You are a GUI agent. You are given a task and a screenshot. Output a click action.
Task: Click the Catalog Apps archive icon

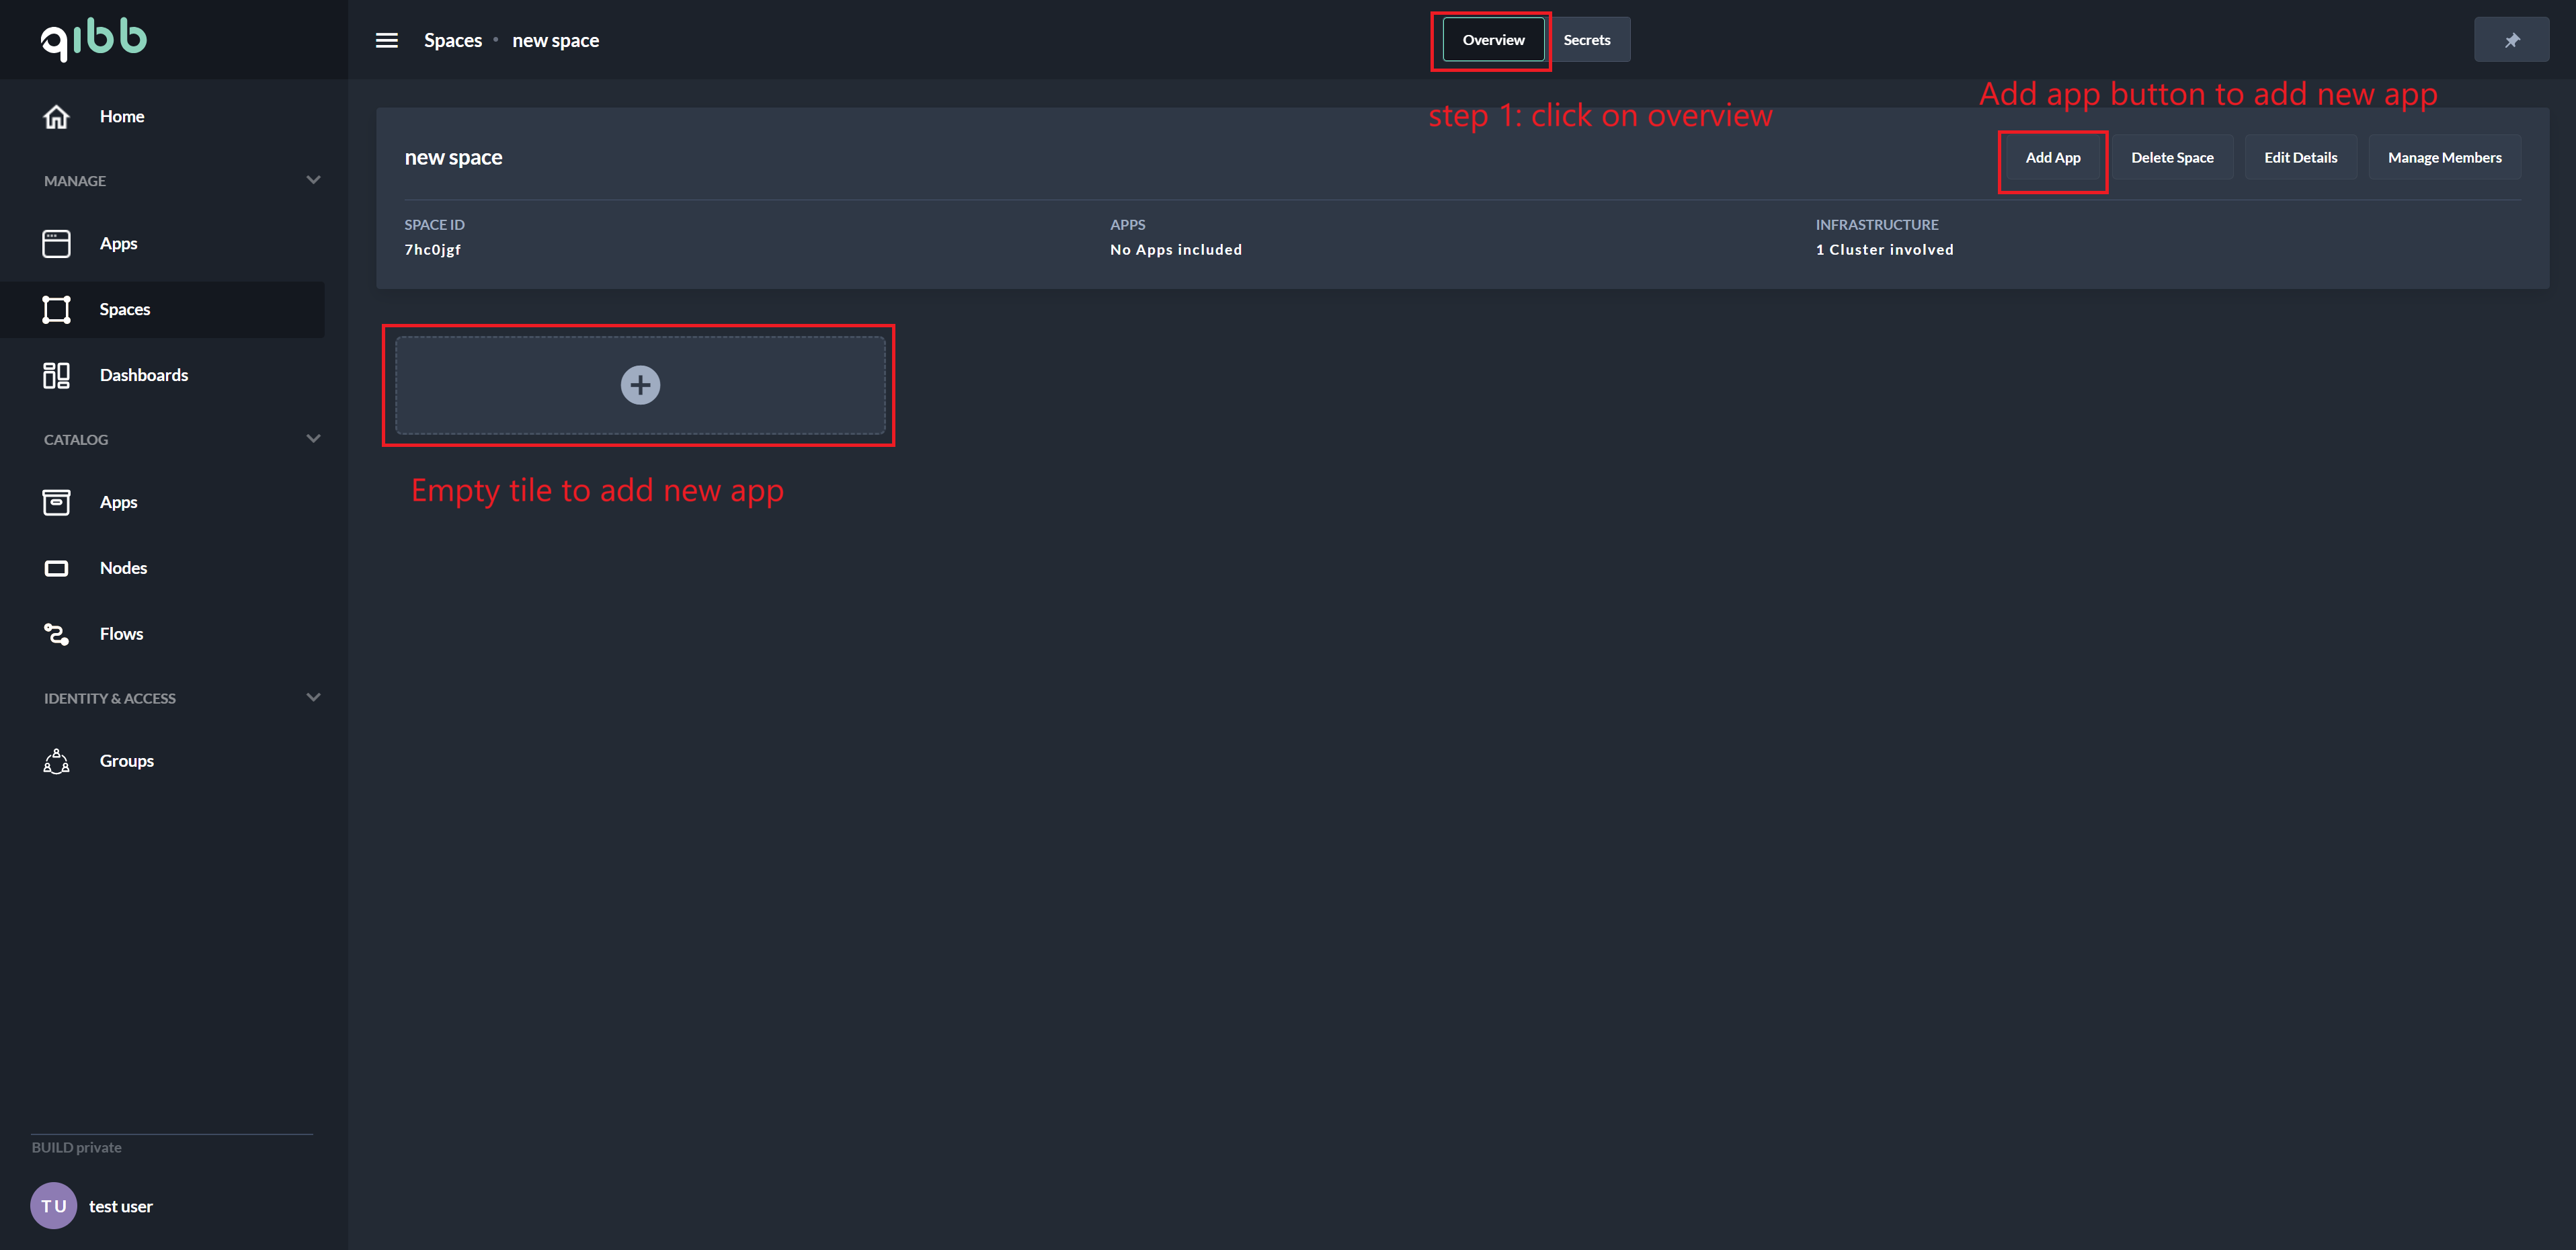coord(56,502)
